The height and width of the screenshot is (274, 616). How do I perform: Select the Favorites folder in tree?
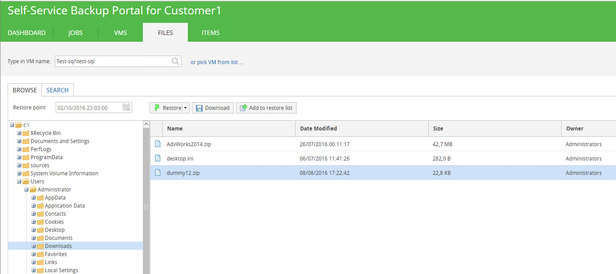56,254
